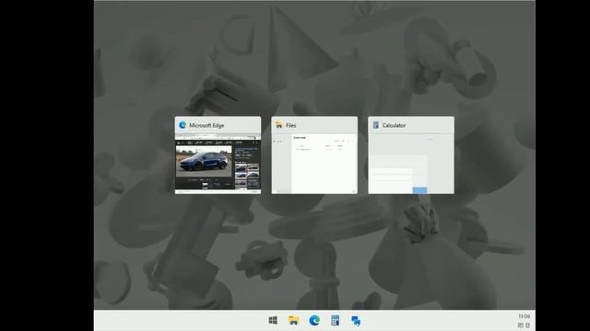Switch to the Files window thumbnail
The height and width of the screenshot is (331, 590).
pyautogui.click(x=314, y=164)
